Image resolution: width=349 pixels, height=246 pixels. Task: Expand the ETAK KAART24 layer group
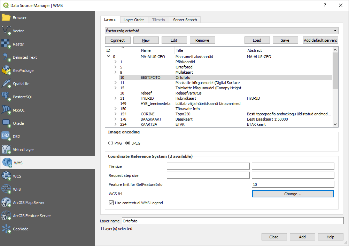click(x=115, y=124)
